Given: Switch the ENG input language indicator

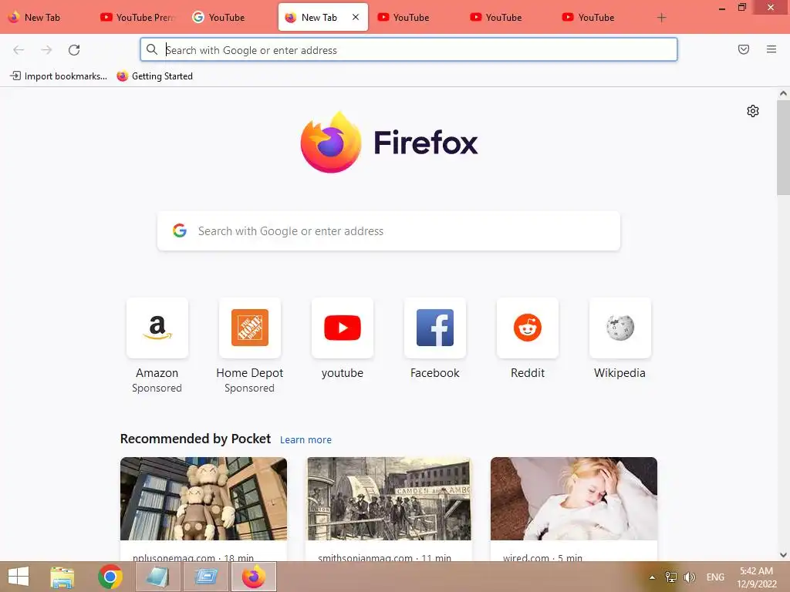Looking at the screenshot, I should pos(715,577).
